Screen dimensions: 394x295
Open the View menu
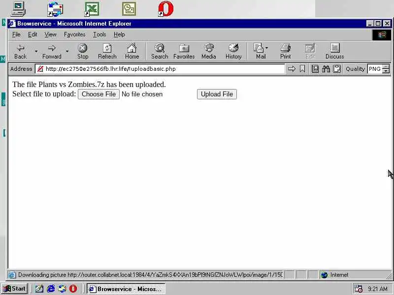point(50,34)
